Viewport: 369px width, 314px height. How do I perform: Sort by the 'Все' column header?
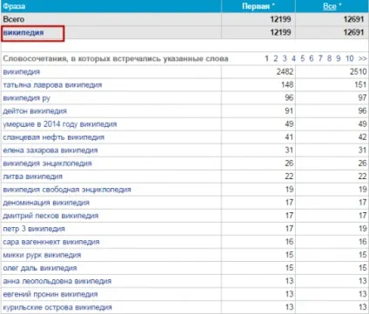pyautogui.click(x=329, y=6)
